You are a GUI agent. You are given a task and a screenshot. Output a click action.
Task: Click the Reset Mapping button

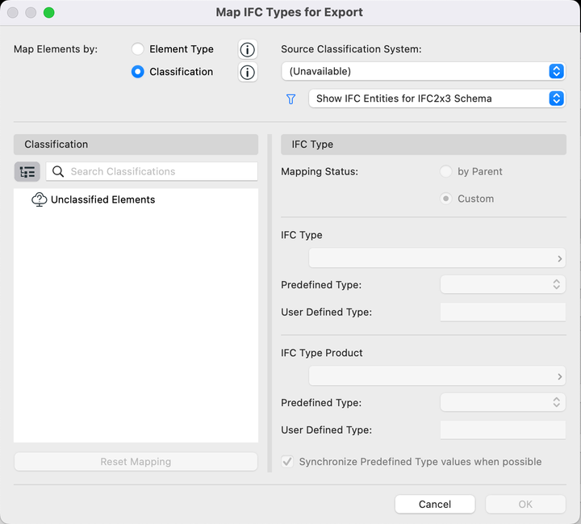[x=136, y=462]
